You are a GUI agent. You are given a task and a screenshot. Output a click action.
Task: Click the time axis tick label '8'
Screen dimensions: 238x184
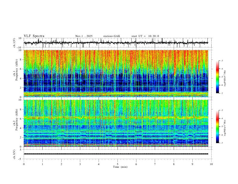[x=174, y=164]
